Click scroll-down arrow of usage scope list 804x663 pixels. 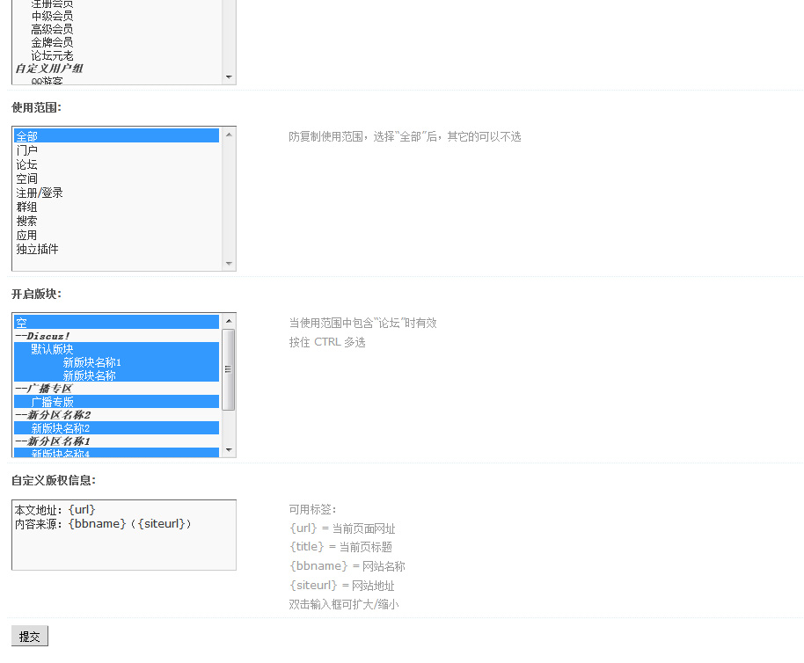[229, 264]
